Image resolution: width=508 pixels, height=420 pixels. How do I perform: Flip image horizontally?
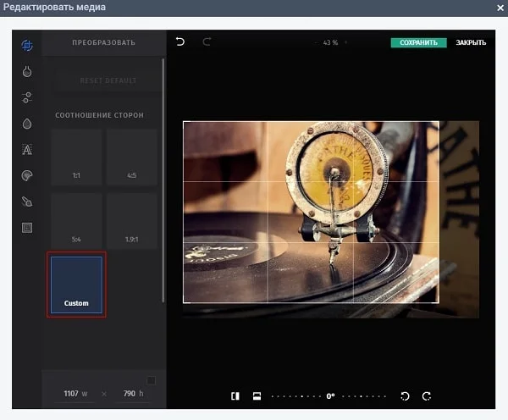235,396
